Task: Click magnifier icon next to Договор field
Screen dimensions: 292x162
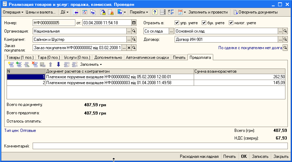Action: click(285, 39)
